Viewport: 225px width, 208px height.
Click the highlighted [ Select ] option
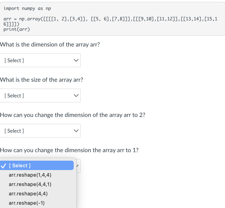20,165
